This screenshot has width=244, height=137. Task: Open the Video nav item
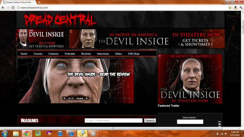click(118, 54)
